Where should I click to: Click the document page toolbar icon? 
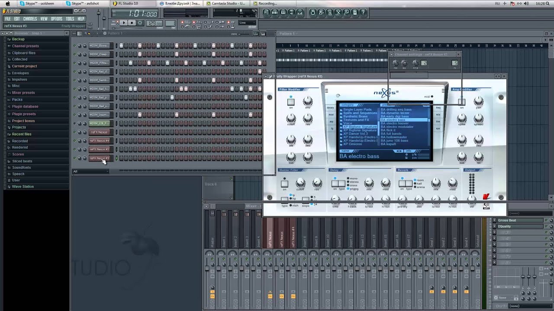coord(355,13)
